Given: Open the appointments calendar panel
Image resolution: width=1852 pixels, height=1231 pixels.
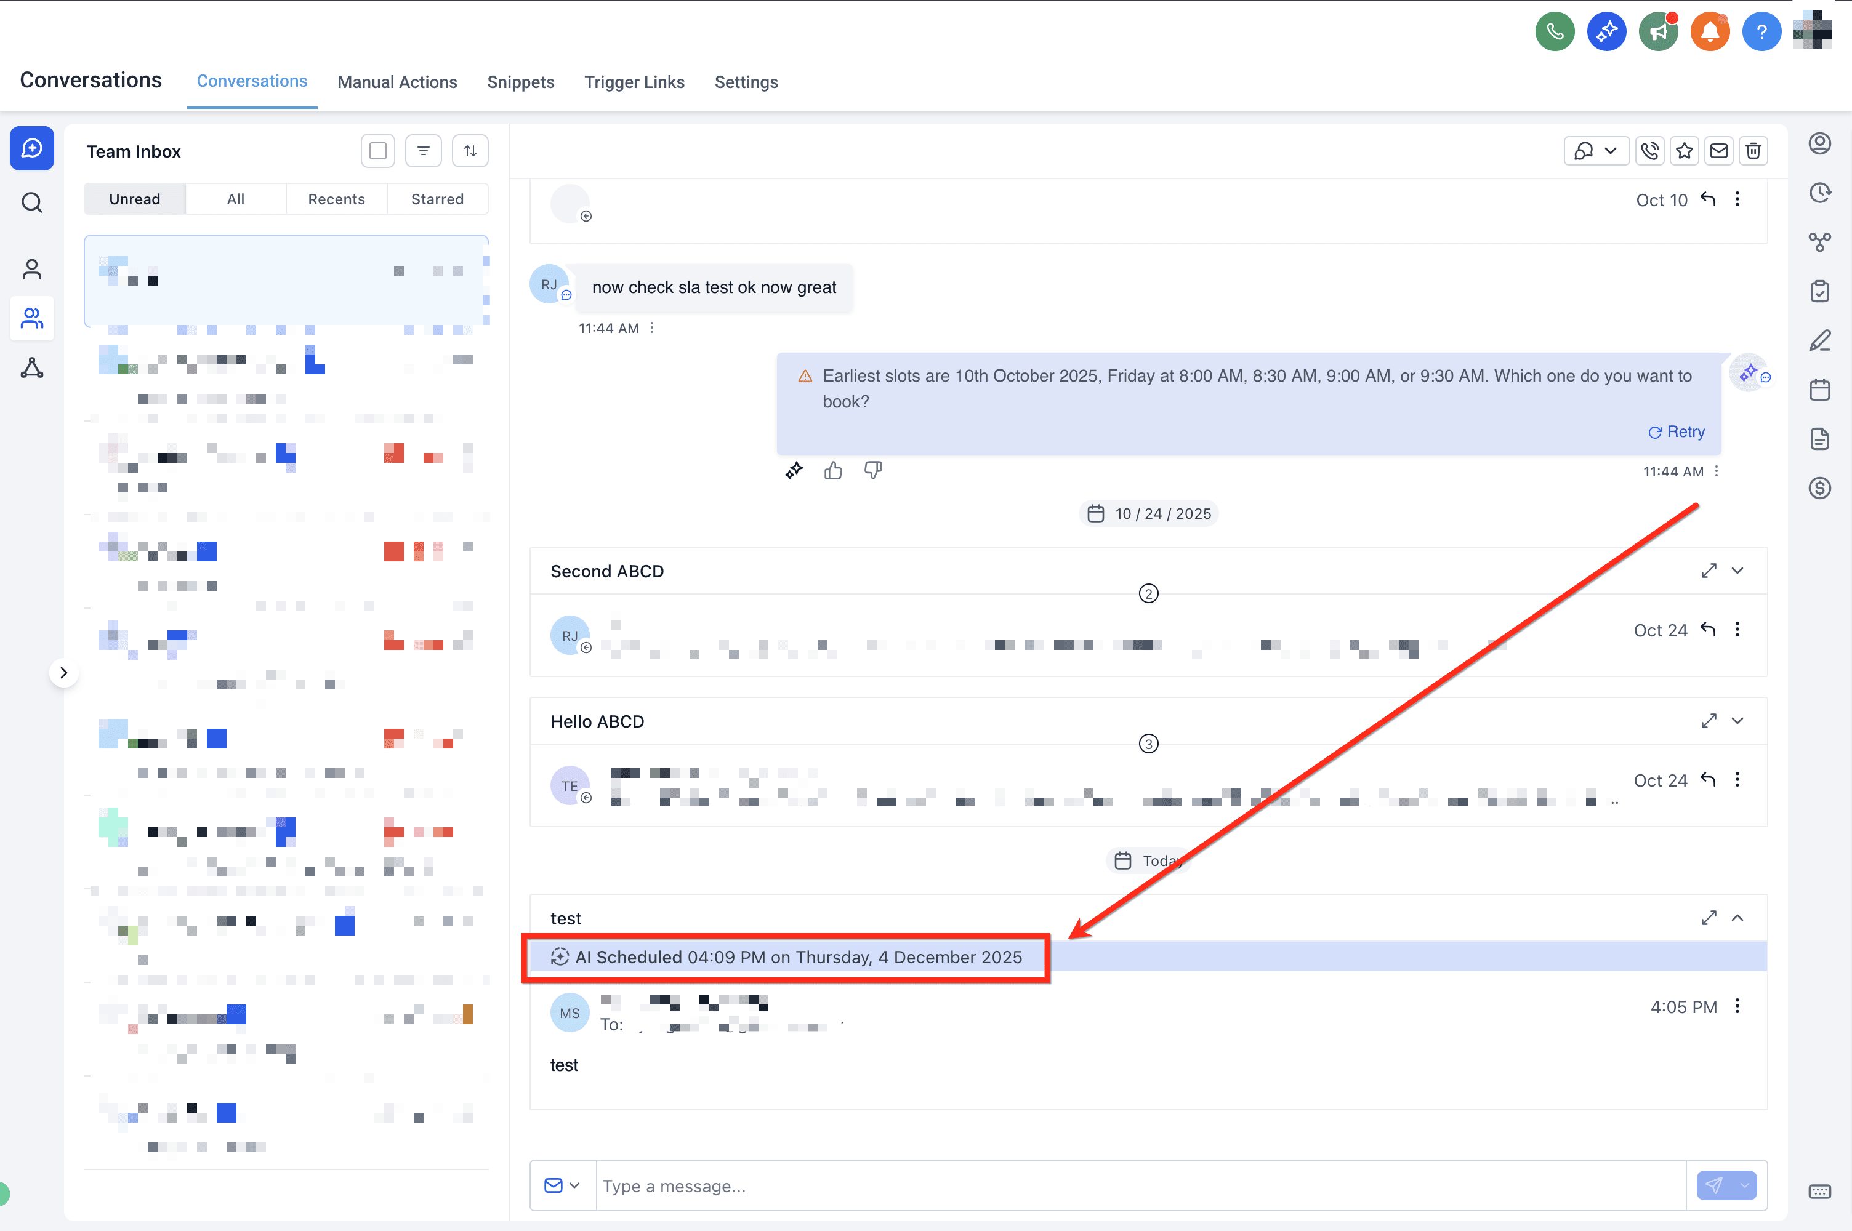Looking at the screenshot, I should point(1821,390).
